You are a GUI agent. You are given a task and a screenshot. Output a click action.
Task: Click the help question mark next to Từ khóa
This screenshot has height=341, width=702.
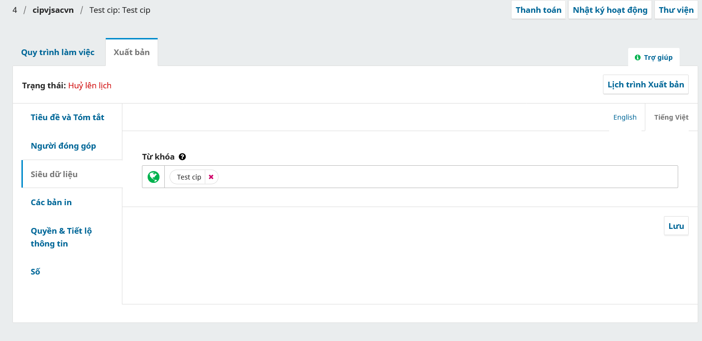[x=182, y=157]
